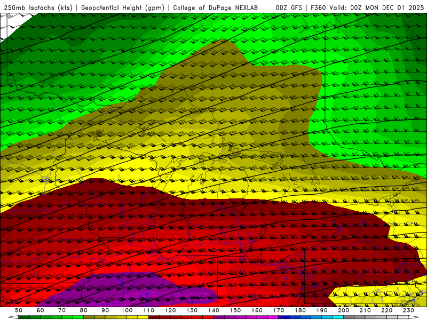
Task: Click the '170' value on the color scale
Action: 279,310
